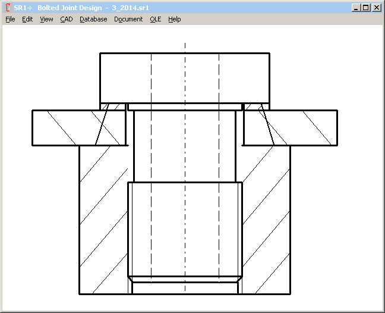Open the View menu
Viewport: 385px width, 313px height.
point(46,19)
